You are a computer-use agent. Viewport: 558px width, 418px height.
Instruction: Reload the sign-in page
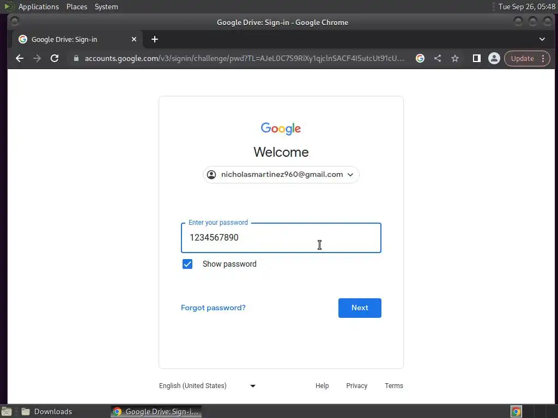(54, 58)
